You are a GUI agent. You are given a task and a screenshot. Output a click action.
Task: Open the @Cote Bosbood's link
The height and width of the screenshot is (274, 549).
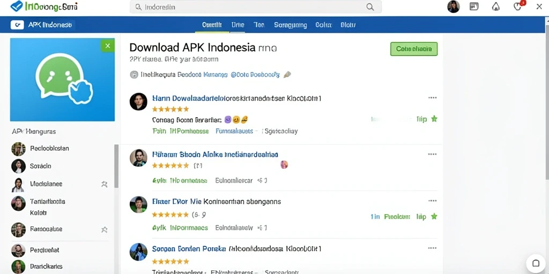[x=255, y=74]
